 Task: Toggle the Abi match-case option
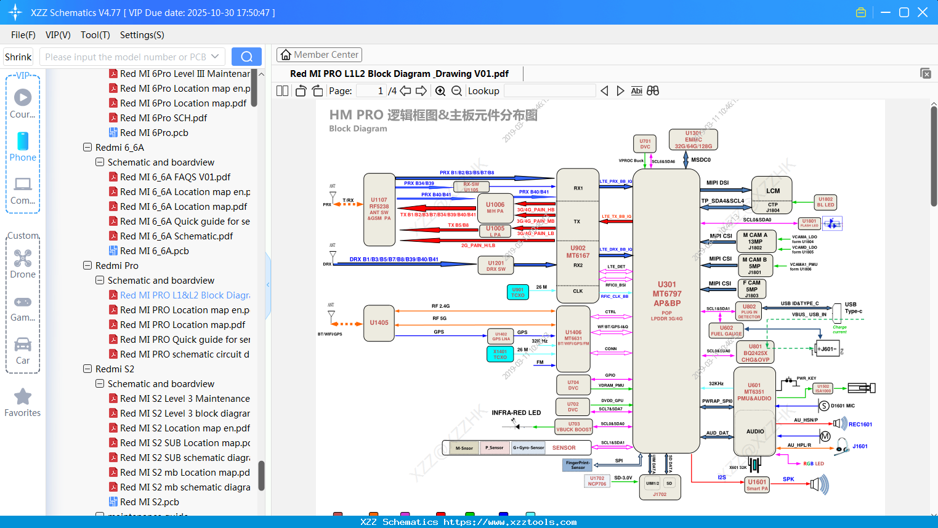coord(637,91)
